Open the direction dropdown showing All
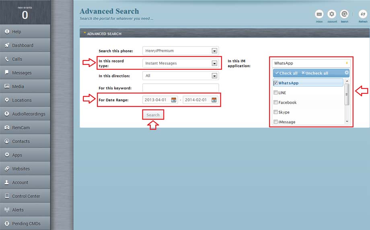This screenshot has height=230, width=370. click(x=181, y=76)
